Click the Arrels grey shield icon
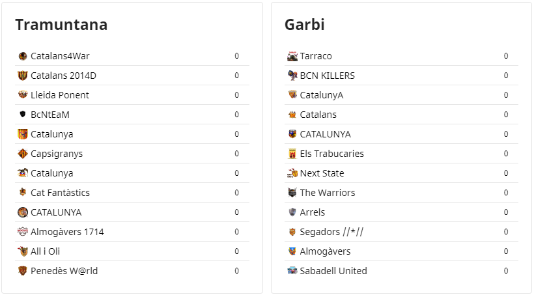 [292, 212]
